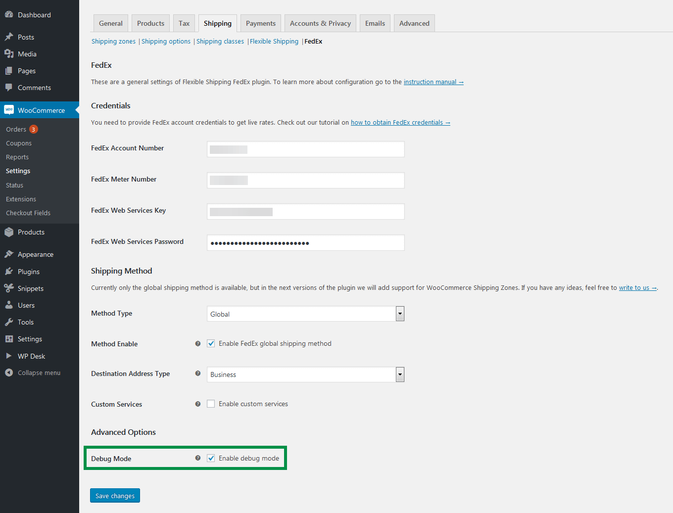This screenshot has height=513, width=673.
Task: Click the Snippets scissors icon
Action: tap(9, 288)
